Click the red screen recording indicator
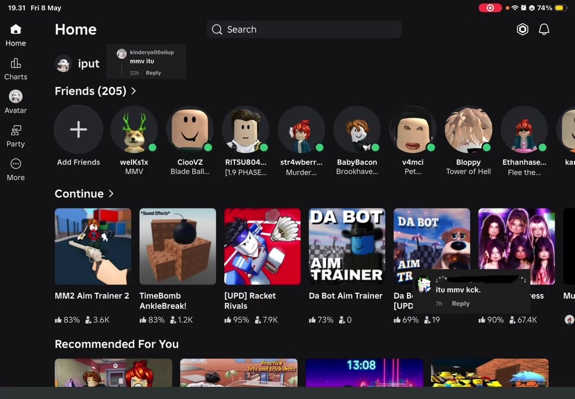 [x=490, y=8]
